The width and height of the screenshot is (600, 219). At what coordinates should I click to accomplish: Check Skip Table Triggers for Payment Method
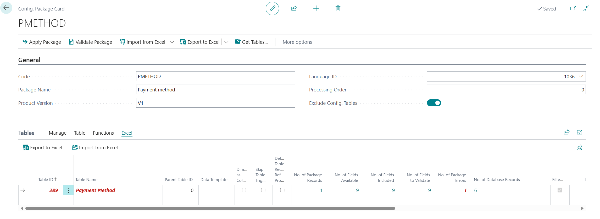pyautogui.click(x=263, y=190)
